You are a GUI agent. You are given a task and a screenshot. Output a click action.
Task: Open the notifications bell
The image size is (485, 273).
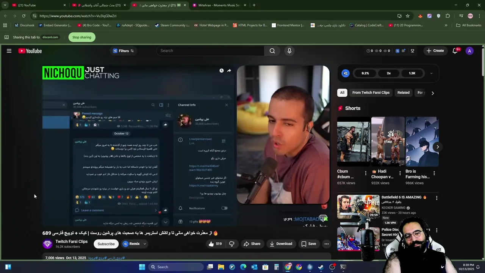coord(455,51)
